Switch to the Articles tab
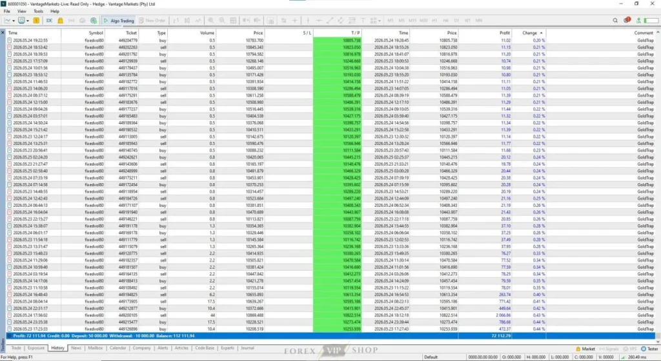Image resolution: width=661 pixels, height=361 pixels. pyautogui.click(x=181, y=348)
